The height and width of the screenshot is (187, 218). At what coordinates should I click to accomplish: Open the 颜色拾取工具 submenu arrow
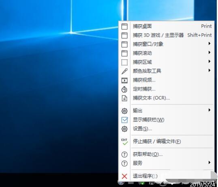coord(209,70)
